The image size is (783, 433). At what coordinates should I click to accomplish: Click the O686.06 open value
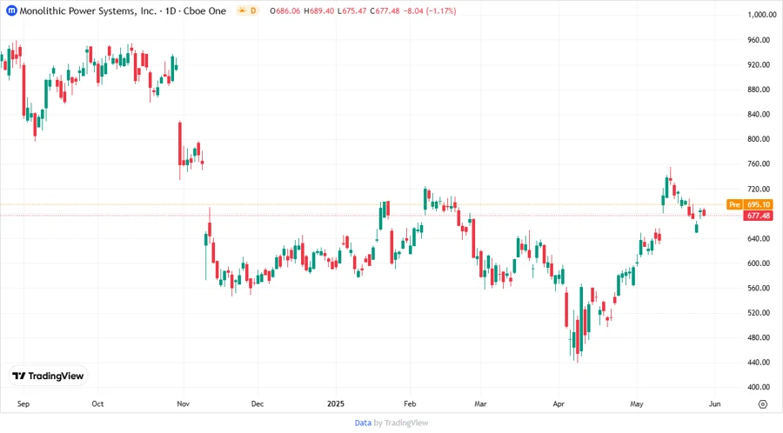click(x=285, y=10)
